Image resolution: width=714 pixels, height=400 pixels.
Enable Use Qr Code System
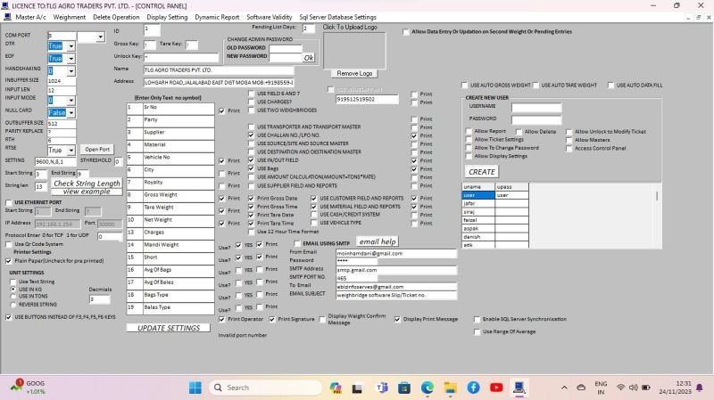click(x=9, y=244)
